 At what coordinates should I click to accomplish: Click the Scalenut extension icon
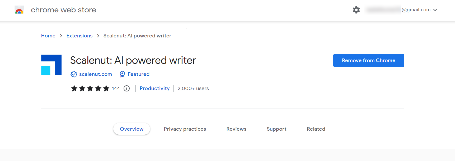coord(51,65)
